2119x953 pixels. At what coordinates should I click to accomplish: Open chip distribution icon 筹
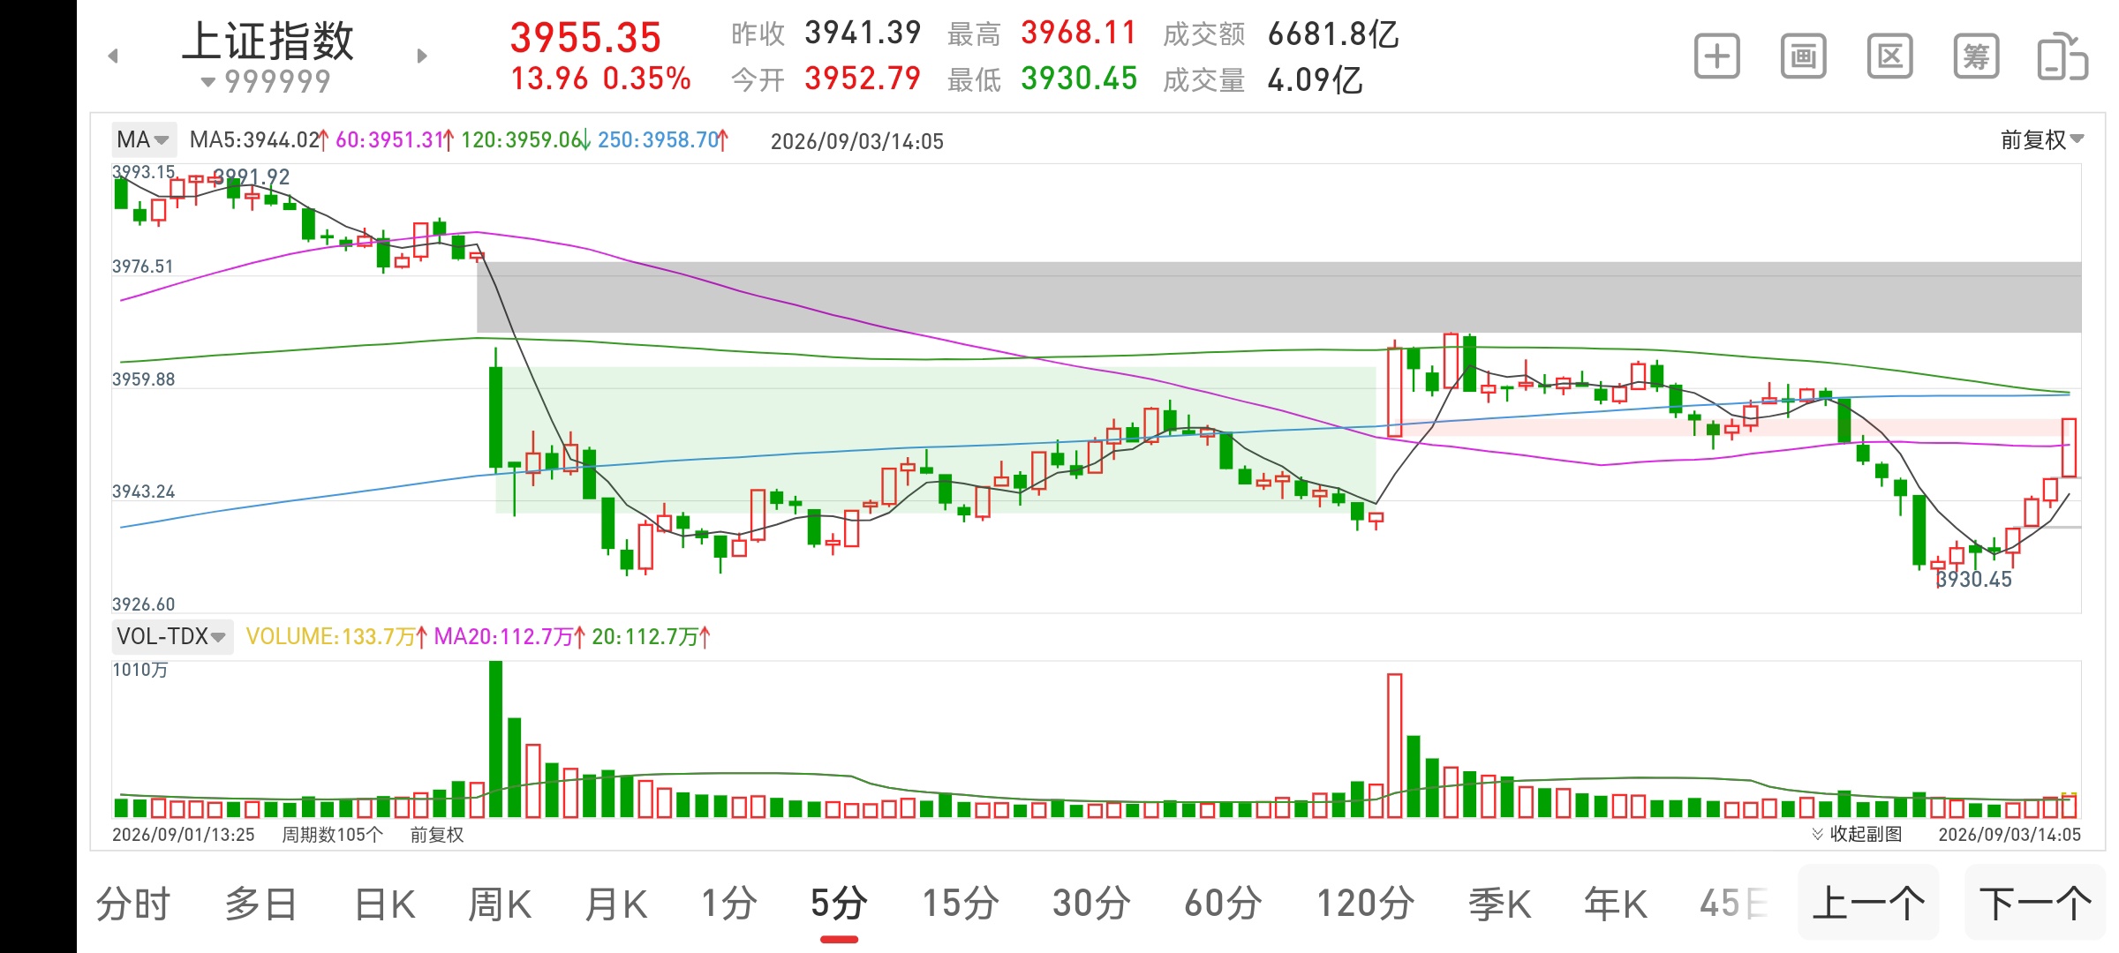point(1976,57)
